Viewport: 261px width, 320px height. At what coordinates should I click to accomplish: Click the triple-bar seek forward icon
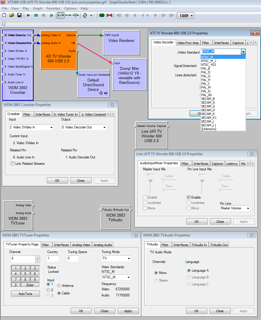[171, 15]
